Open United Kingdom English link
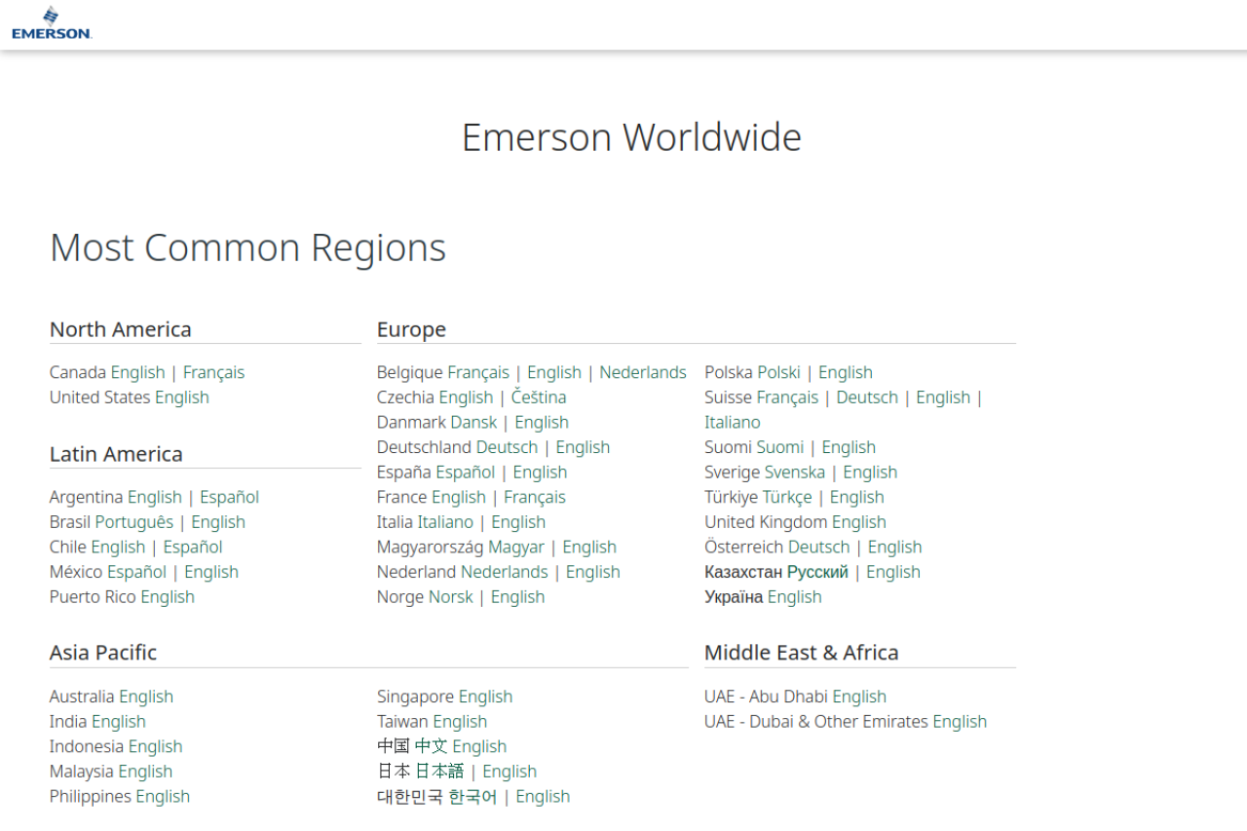1247x831 pixels. click(859, 522)
